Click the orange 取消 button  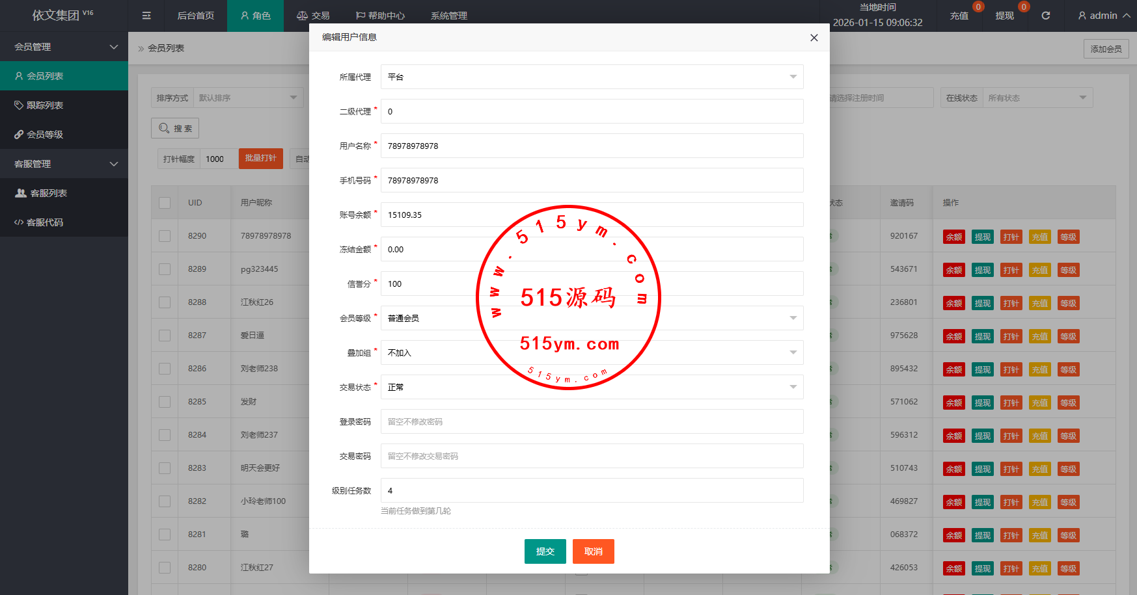coord(593,551)
